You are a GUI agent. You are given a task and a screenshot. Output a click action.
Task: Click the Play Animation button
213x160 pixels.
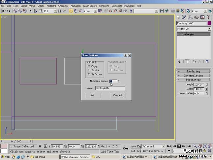point(179,146)
